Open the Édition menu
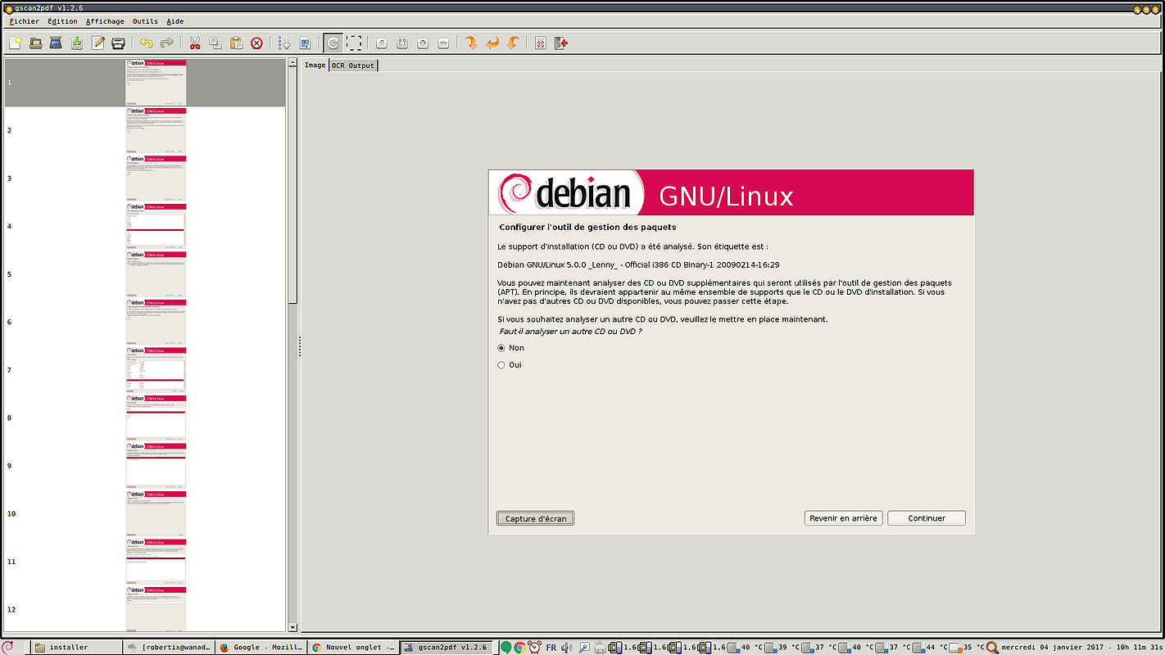This screenshot has height=655, width=1165. pyautogui.click(x=62, y=21)
